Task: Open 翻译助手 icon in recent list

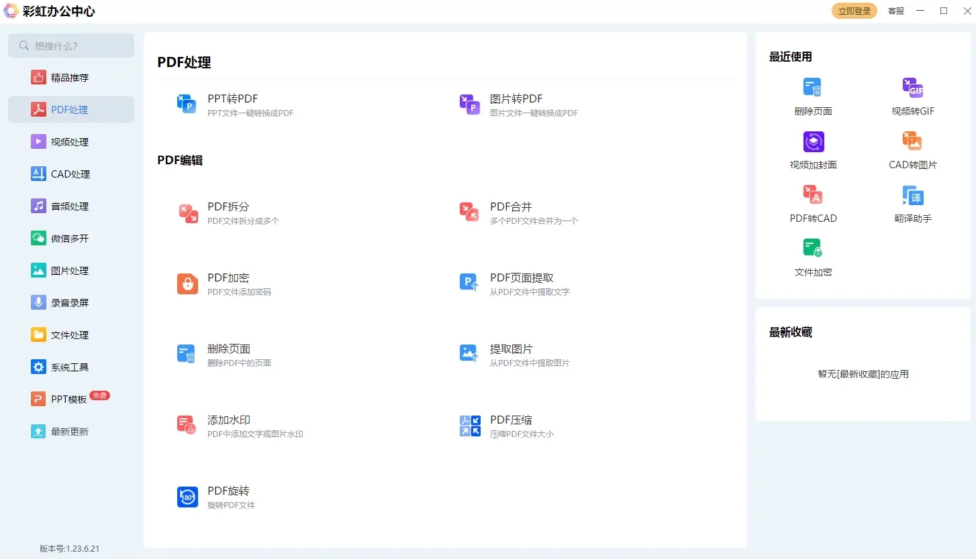Action: 913,195
